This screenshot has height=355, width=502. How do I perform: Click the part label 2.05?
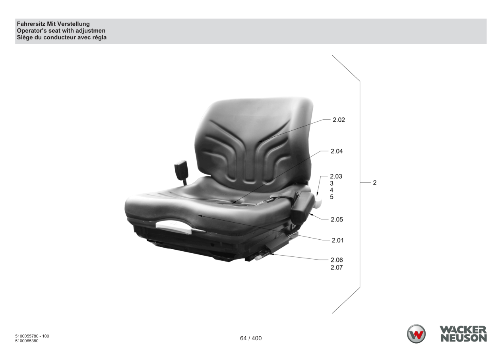point(337,219)
